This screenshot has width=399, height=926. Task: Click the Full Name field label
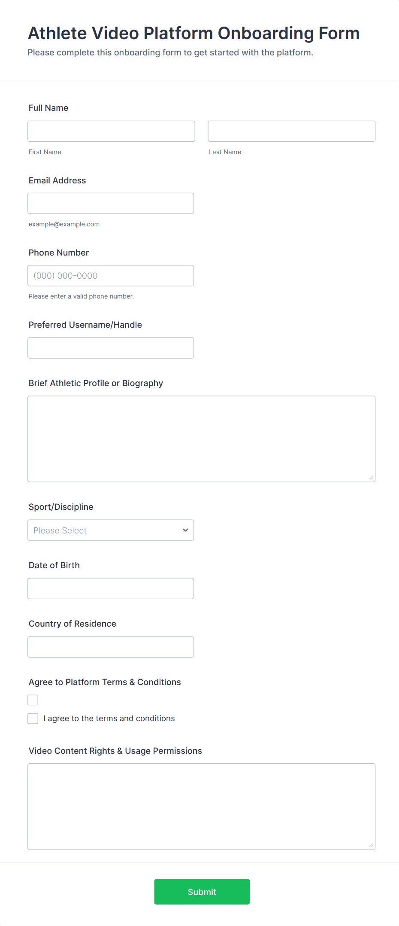point(48,108)
